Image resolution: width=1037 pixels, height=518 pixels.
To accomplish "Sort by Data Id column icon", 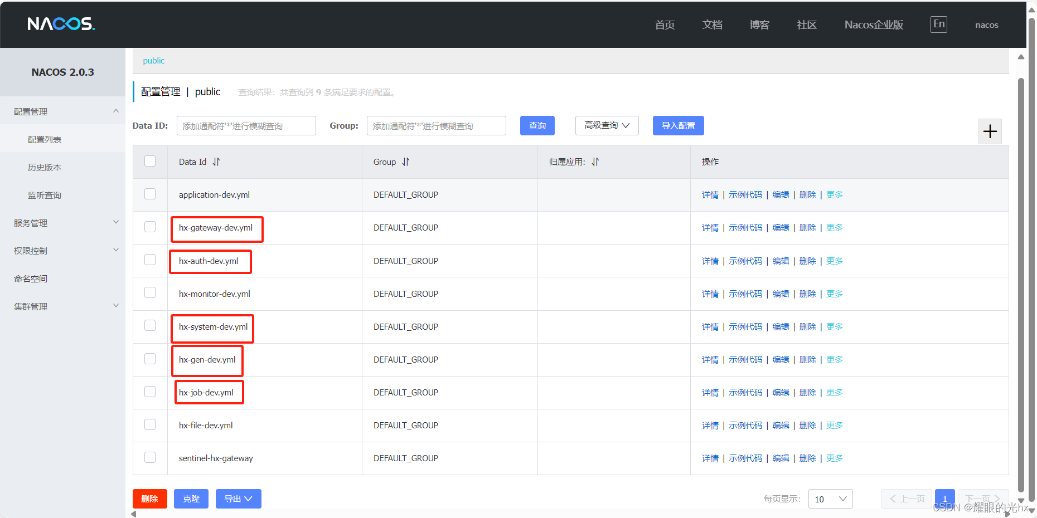I will pyautogui.click(x=216, y=162).
